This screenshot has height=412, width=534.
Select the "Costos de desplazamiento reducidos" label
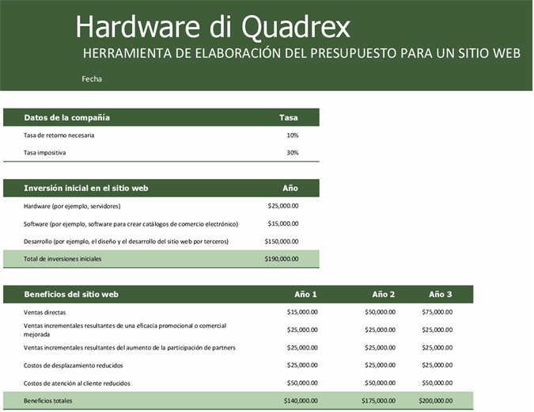pyautogui.click(x=74, y=365)
